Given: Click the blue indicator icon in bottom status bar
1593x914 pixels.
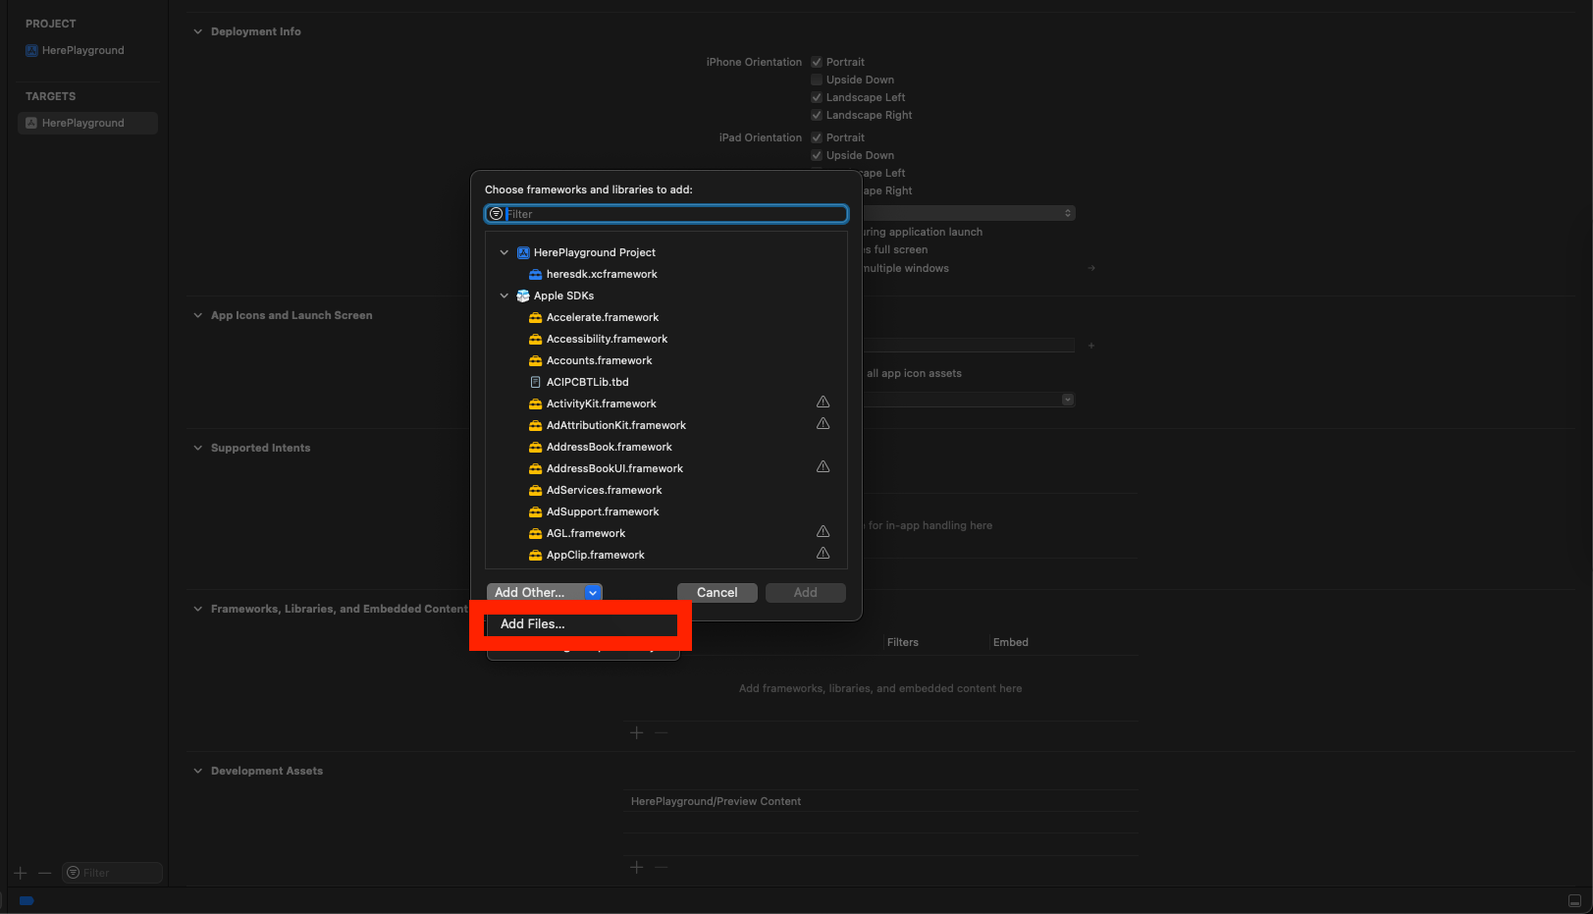Looking at the screenshot, I should tap(27, 900).
